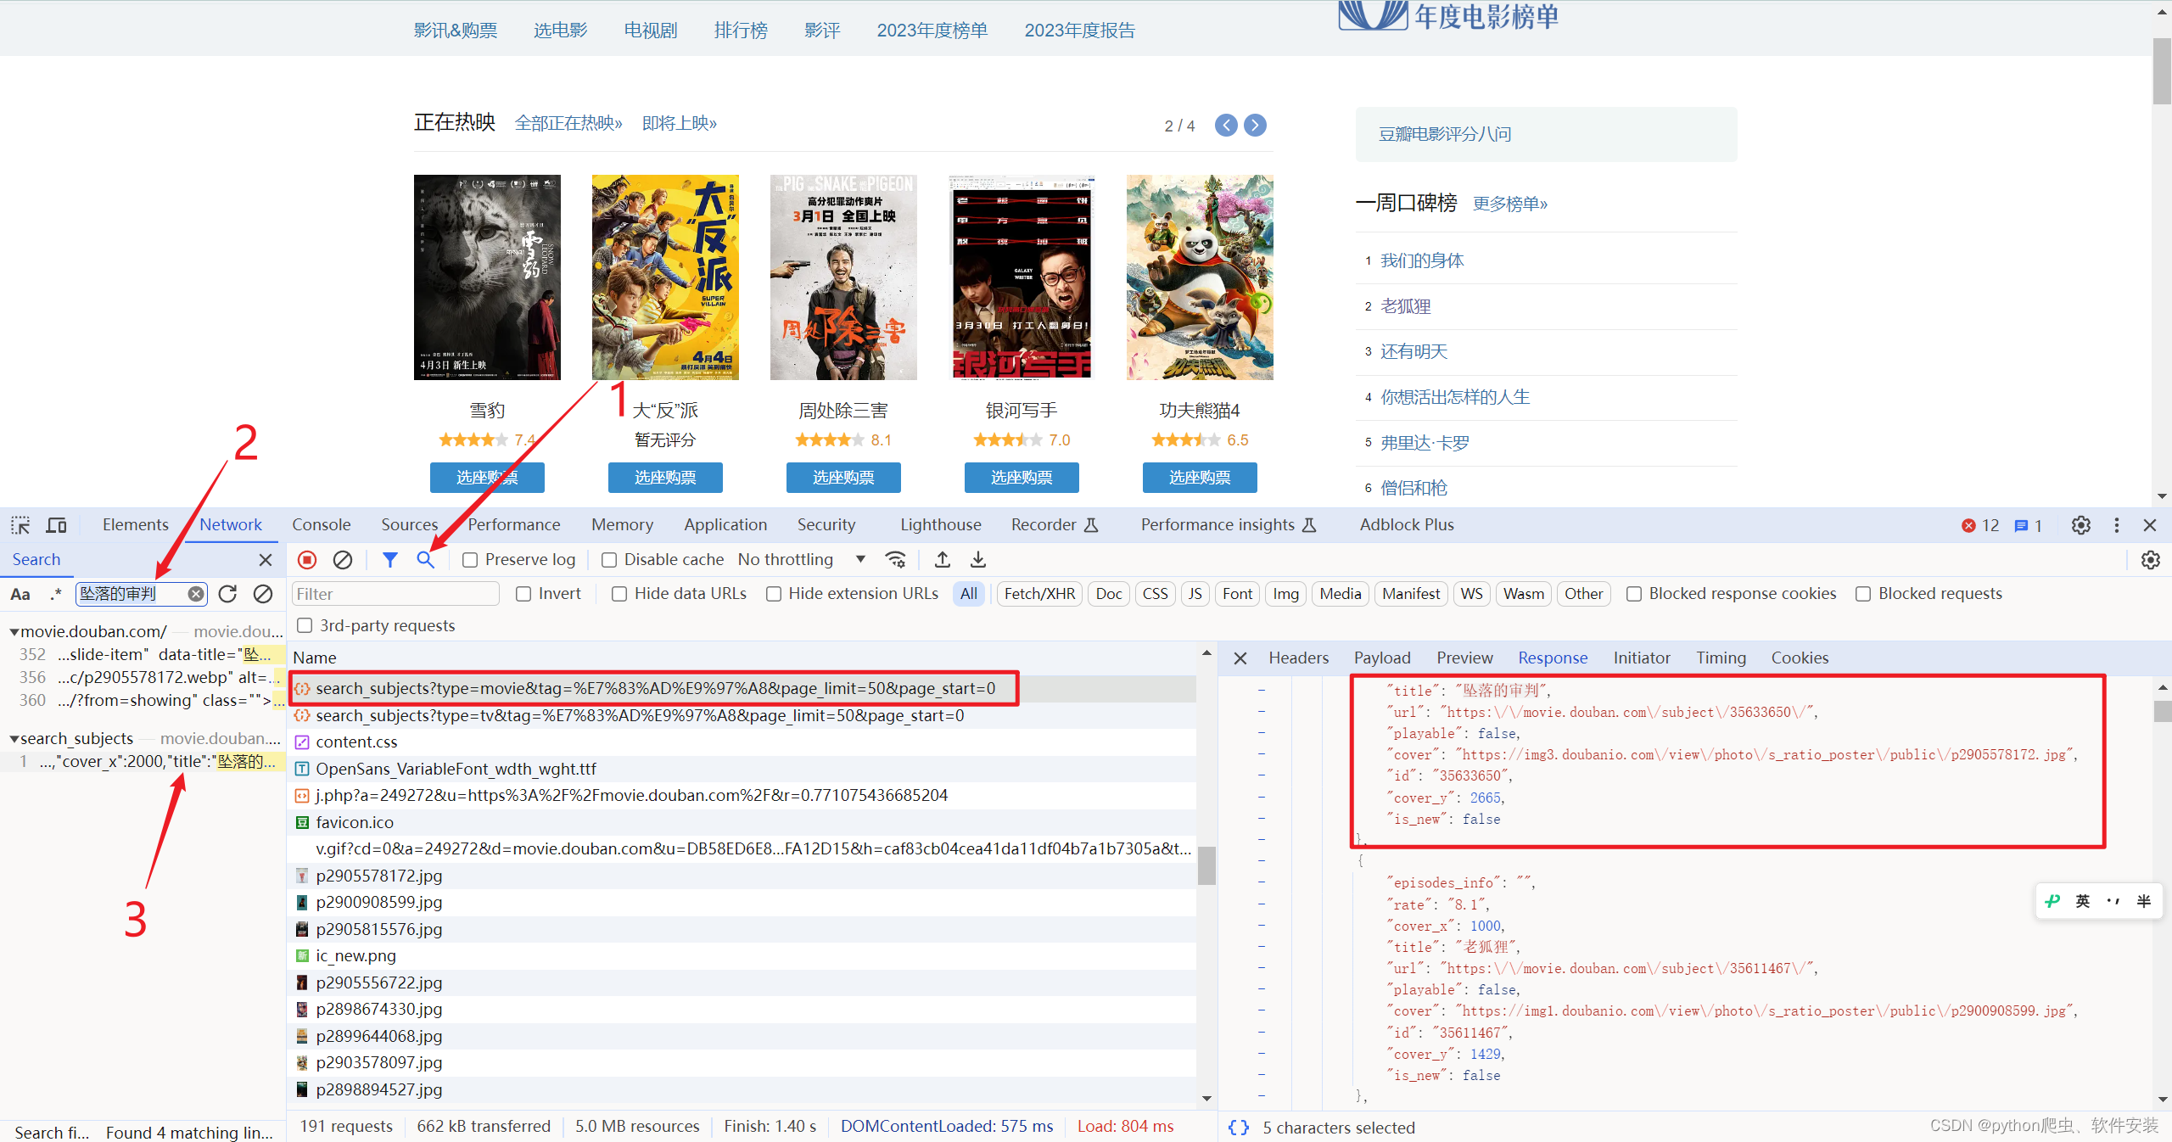Toggle the network filter funnel icon
This screenshot has height=1142, width=2172.
[x=390, y=560]
